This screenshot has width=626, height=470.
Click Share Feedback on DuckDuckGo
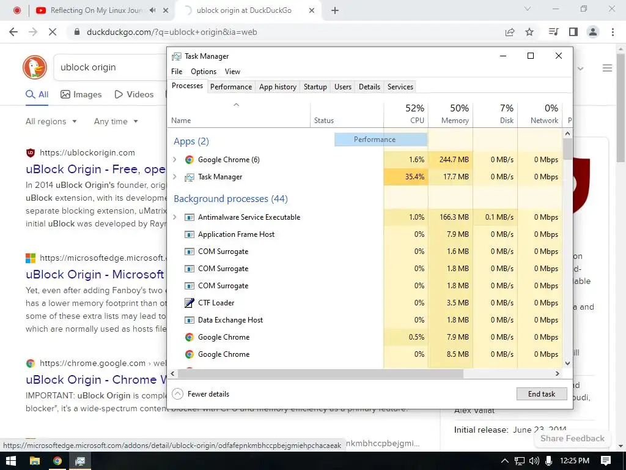coord(572,438)
